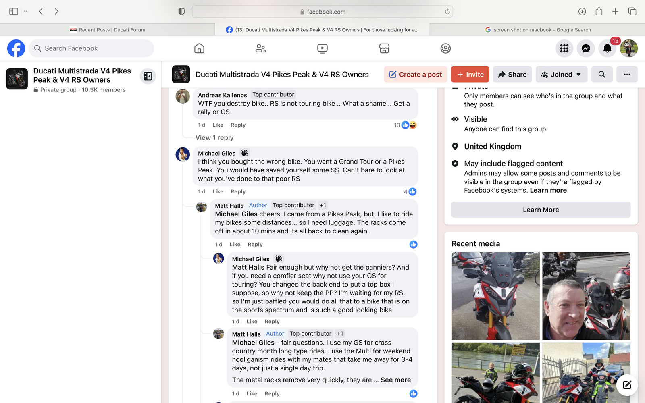Open the Notifications bell with 13 badge
Image resolution: width=645 pixels, height=403 pixels.
click(607, 48)
